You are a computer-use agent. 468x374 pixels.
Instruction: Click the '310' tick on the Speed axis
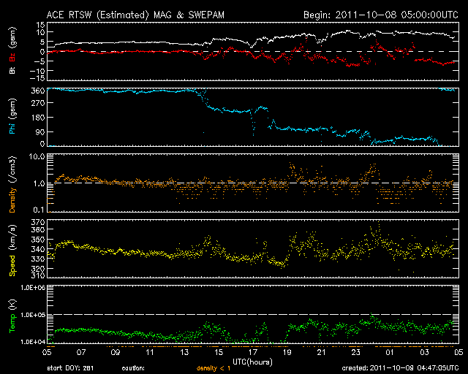point(38,275)
